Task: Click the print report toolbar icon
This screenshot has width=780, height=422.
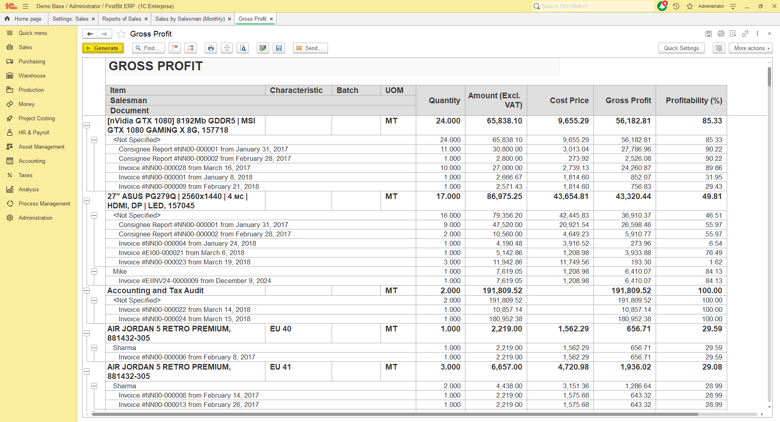Action: (x=211, y=48)
